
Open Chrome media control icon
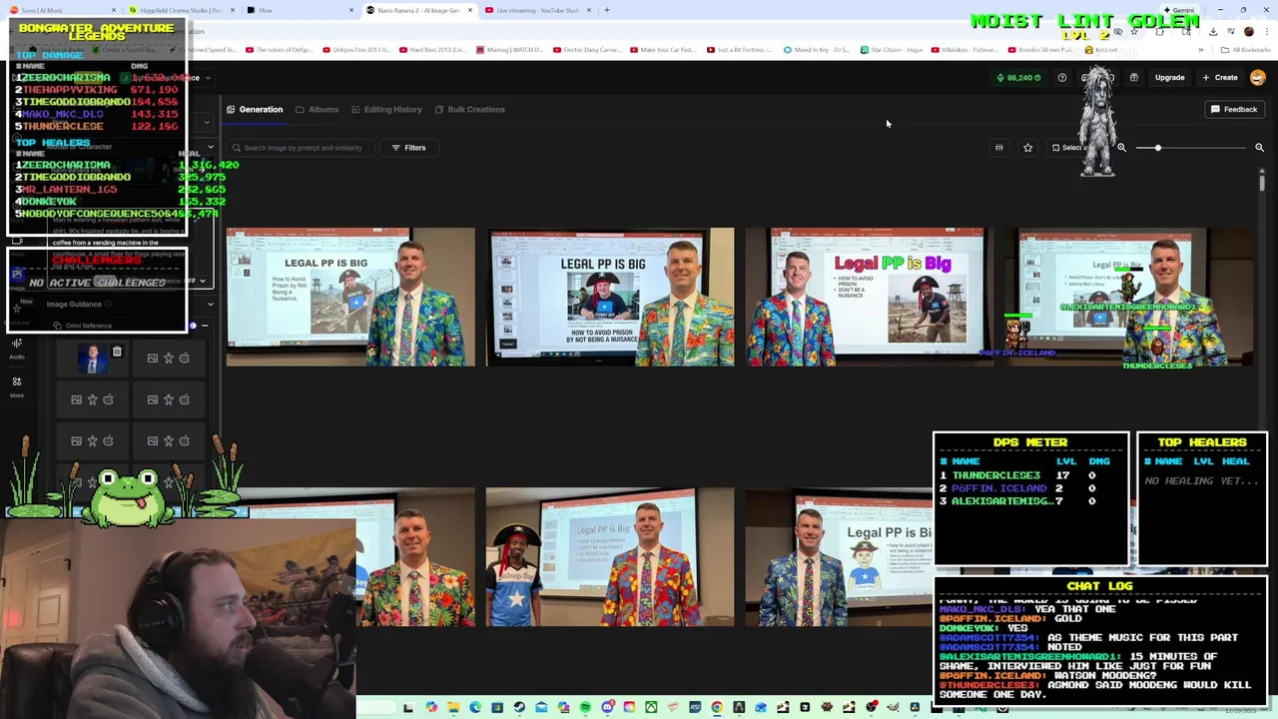1230,31
